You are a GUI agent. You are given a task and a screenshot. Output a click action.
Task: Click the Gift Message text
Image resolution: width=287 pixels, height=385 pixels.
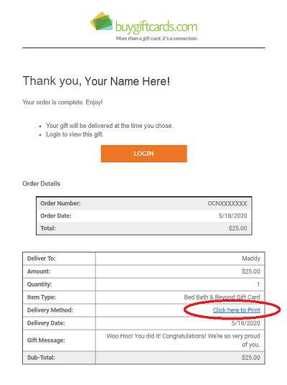(183, 340)
